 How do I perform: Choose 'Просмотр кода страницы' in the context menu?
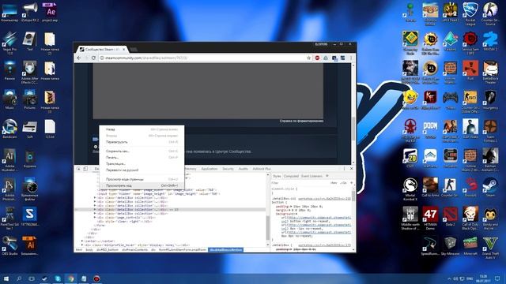point(142,179)
